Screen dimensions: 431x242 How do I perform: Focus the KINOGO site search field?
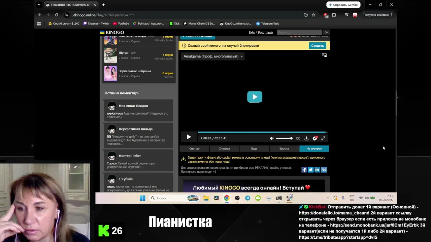click(x=299, y=33)
